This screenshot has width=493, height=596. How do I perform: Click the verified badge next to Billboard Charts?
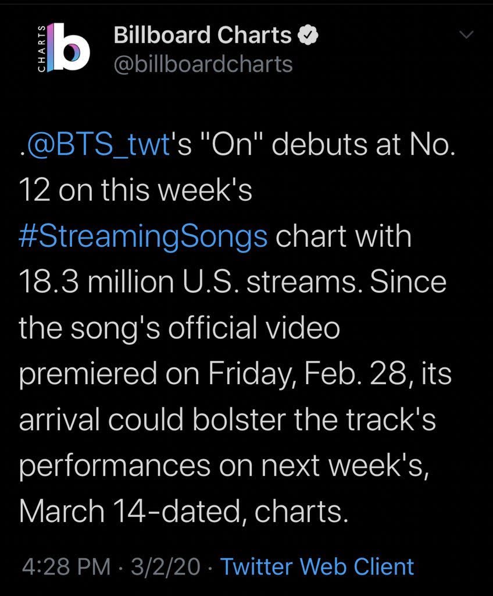[x=307, y=36]
